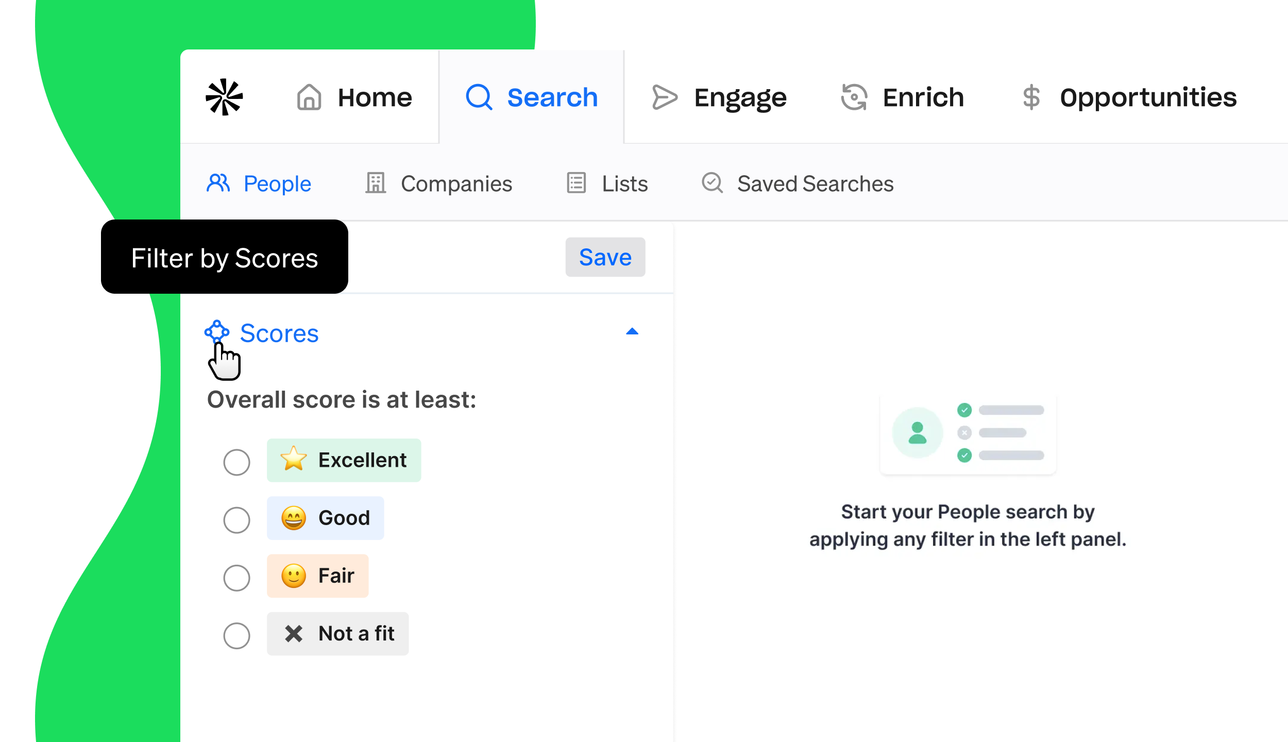
Task: Select the Fair score radio button
Action: pyautogui.click(x=236, y=578)
